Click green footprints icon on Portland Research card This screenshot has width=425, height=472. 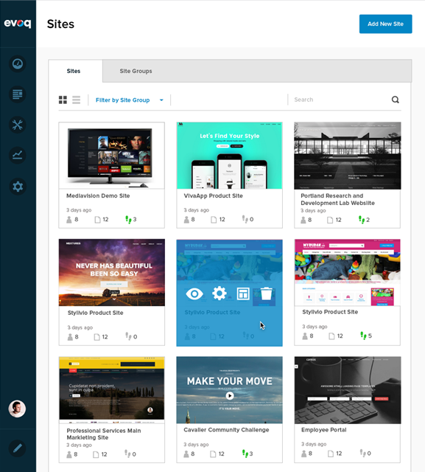point(362,220)
